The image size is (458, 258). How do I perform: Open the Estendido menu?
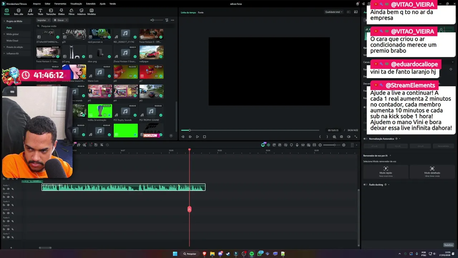[91, 4]
